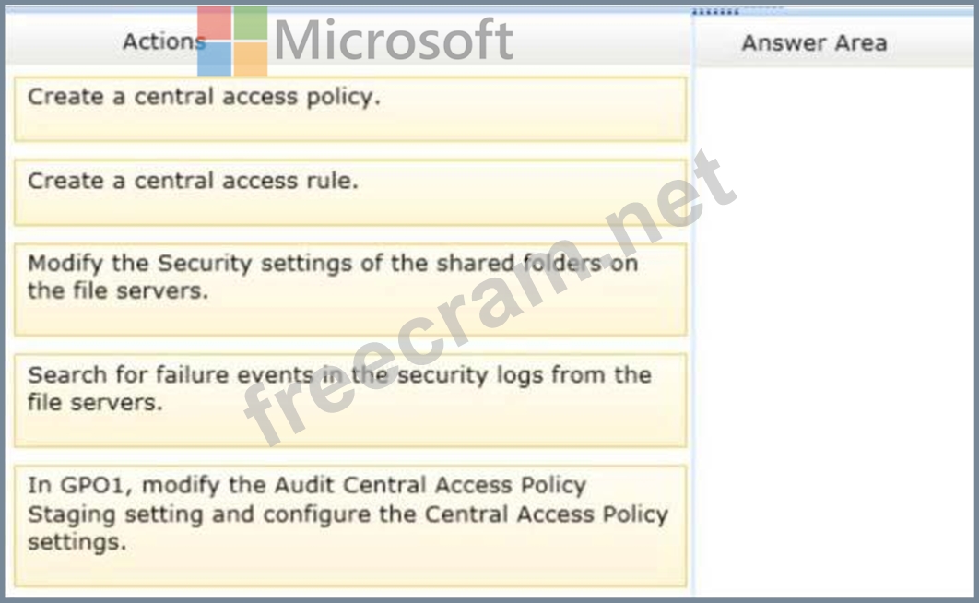The height and width of the screenshot is (603, 979).
Task: Select 'Create a central access policy' action
Action: point(350,109)
